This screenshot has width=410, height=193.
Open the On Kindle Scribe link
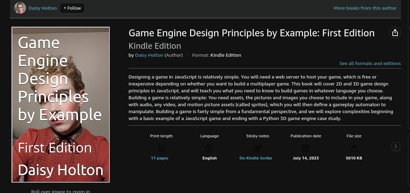(256, 158)
